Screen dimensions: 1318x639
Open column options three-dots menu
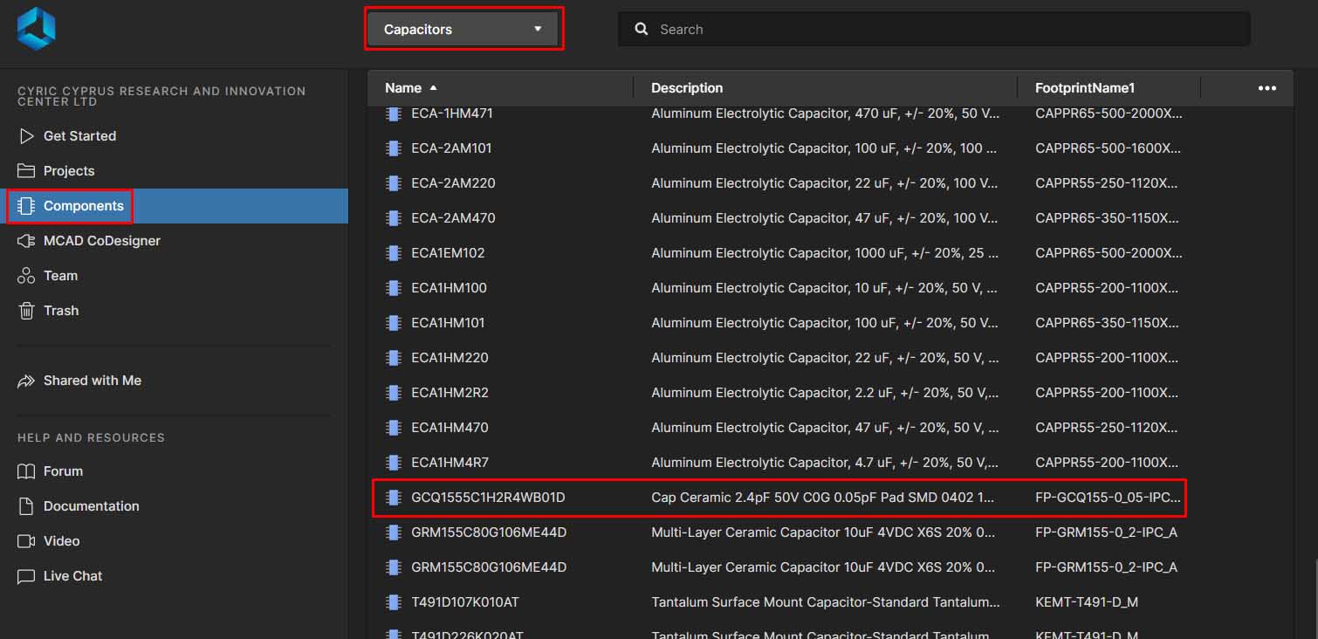(x=1267, y=88)
